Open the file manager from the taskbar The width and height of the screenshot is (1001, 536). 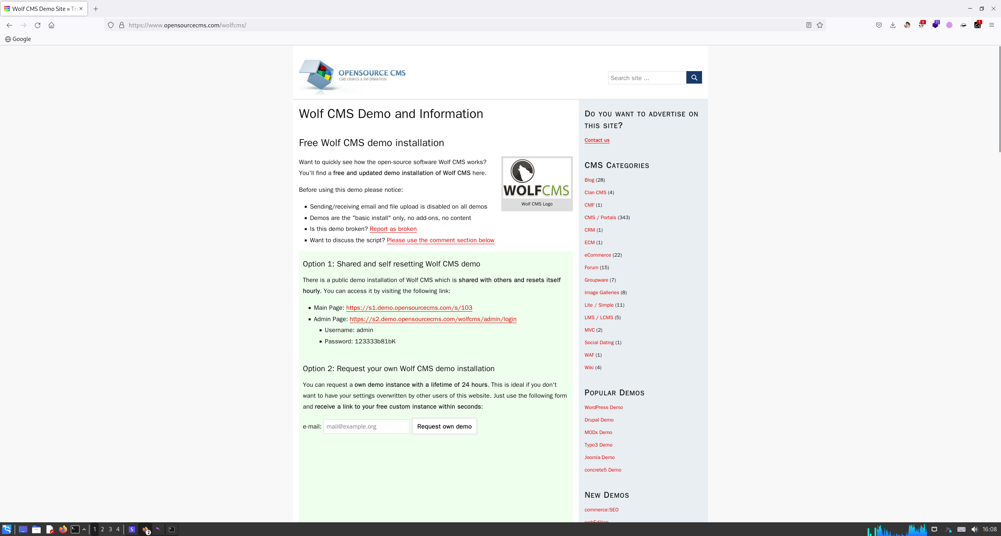[36, 529]
